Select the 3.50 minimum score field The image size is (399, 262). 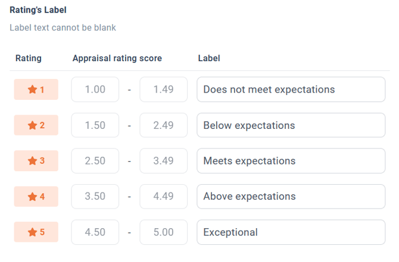[95, 197]
